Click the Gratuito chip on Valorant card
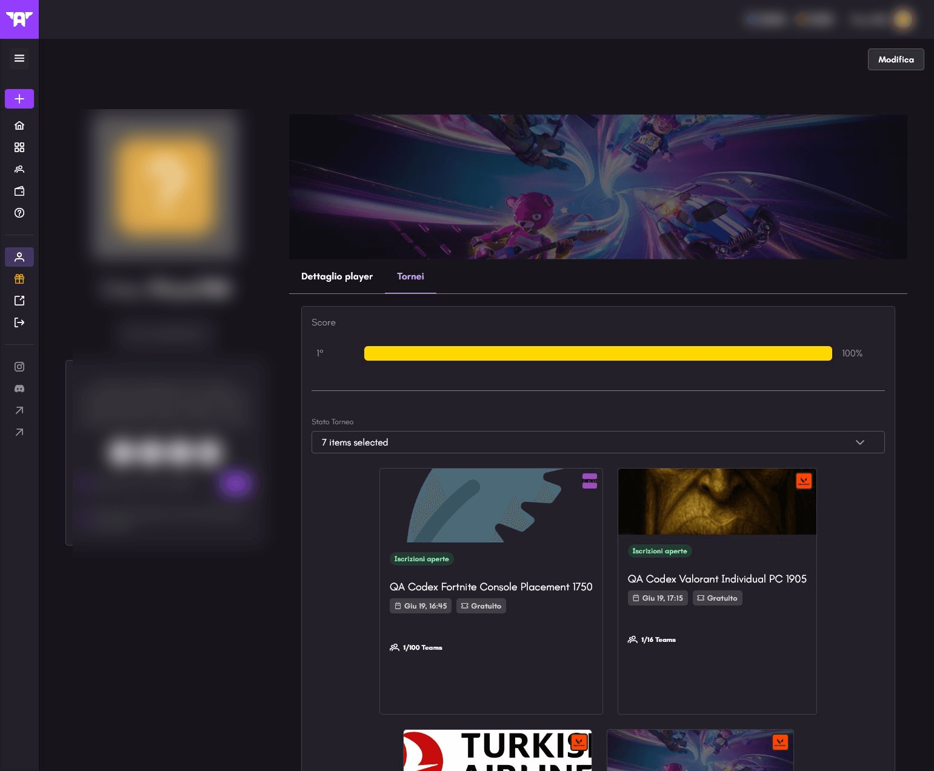The width and height of the screenshot is (934, 771). point(718,598)
